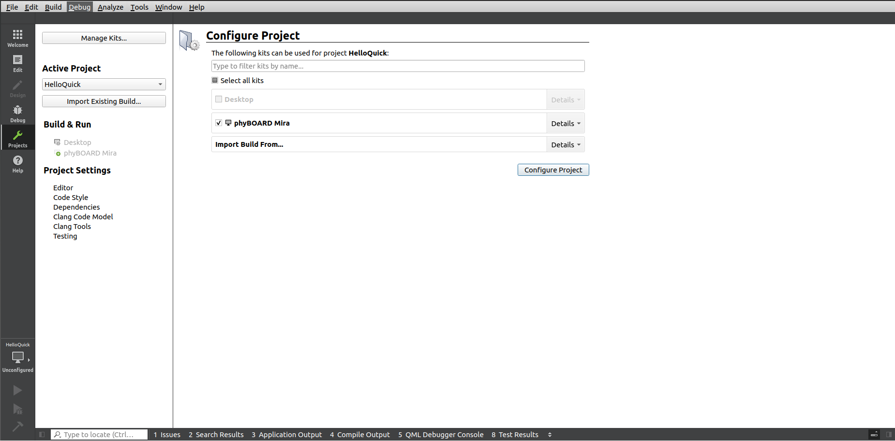
Task: Show the Application Output pane
Action: tap(286, 434)
